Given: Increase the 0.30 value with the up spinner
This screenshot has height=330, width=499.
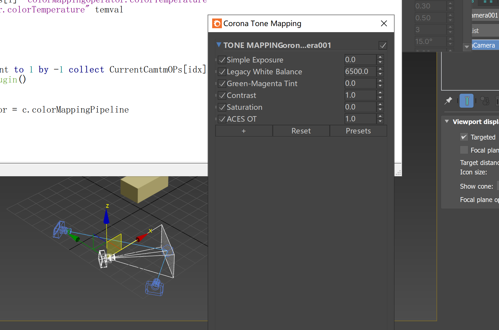Looking at the screenshot, I should pyautogui.click(x=450, y=3).
